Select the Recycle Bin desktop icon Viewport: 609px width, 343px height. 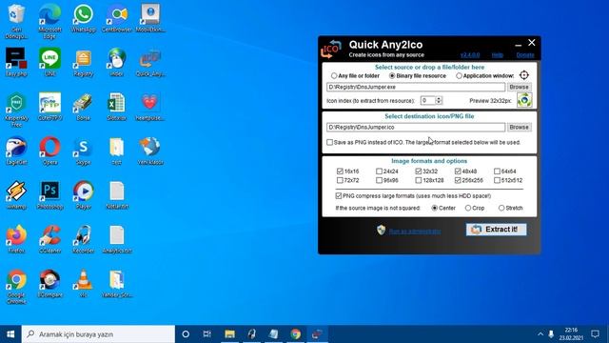[16, 21]
